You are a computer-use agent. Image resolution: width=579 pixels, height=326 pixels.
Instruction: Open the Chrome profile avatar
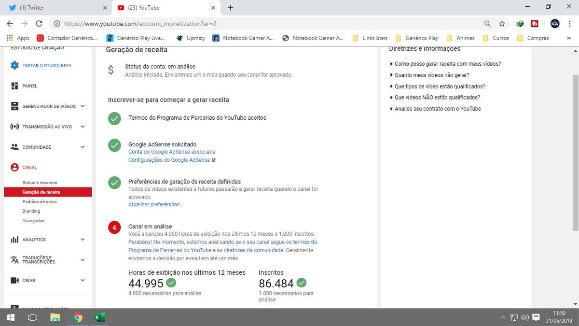coord(555,23)
